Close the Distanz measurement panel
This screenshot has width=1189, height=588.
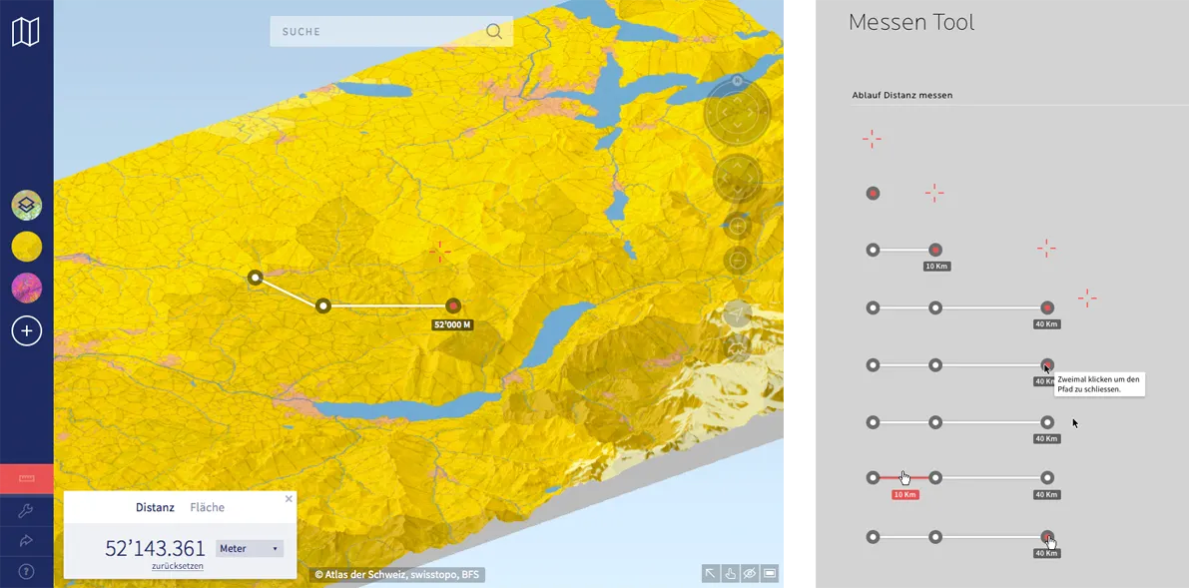(x=289, y=499)
